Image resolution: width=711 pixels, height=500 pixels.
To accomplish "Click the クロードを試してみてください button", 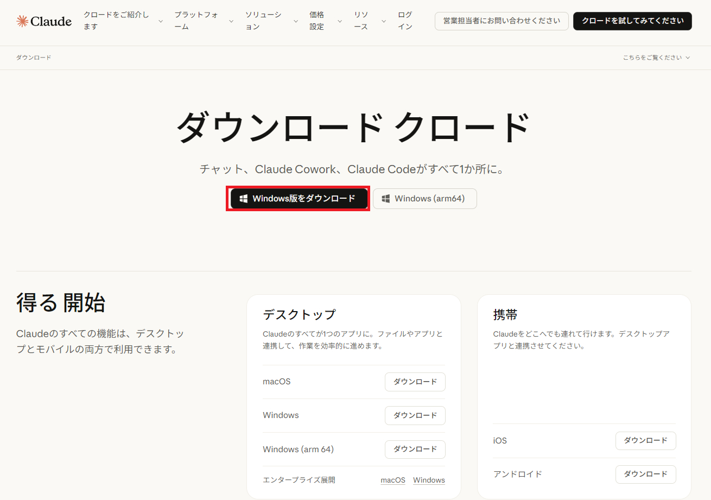I will pyautogui.click(x=632, y=21).
